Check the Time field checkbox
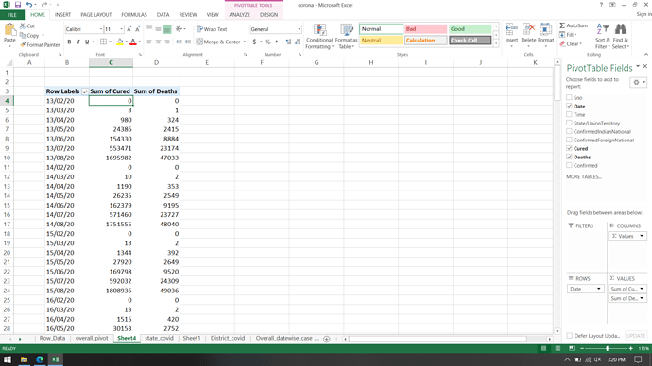This screenshot has height=366, width=652. pos(569,114)
